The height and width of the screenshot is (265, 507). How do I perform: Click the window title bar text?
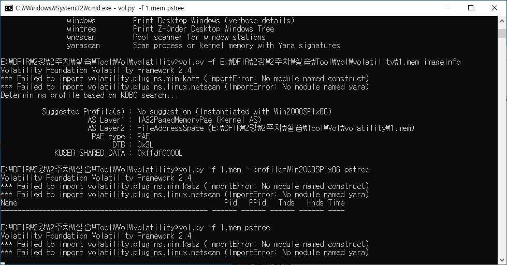pyautogui.click(x=98, y=8)
